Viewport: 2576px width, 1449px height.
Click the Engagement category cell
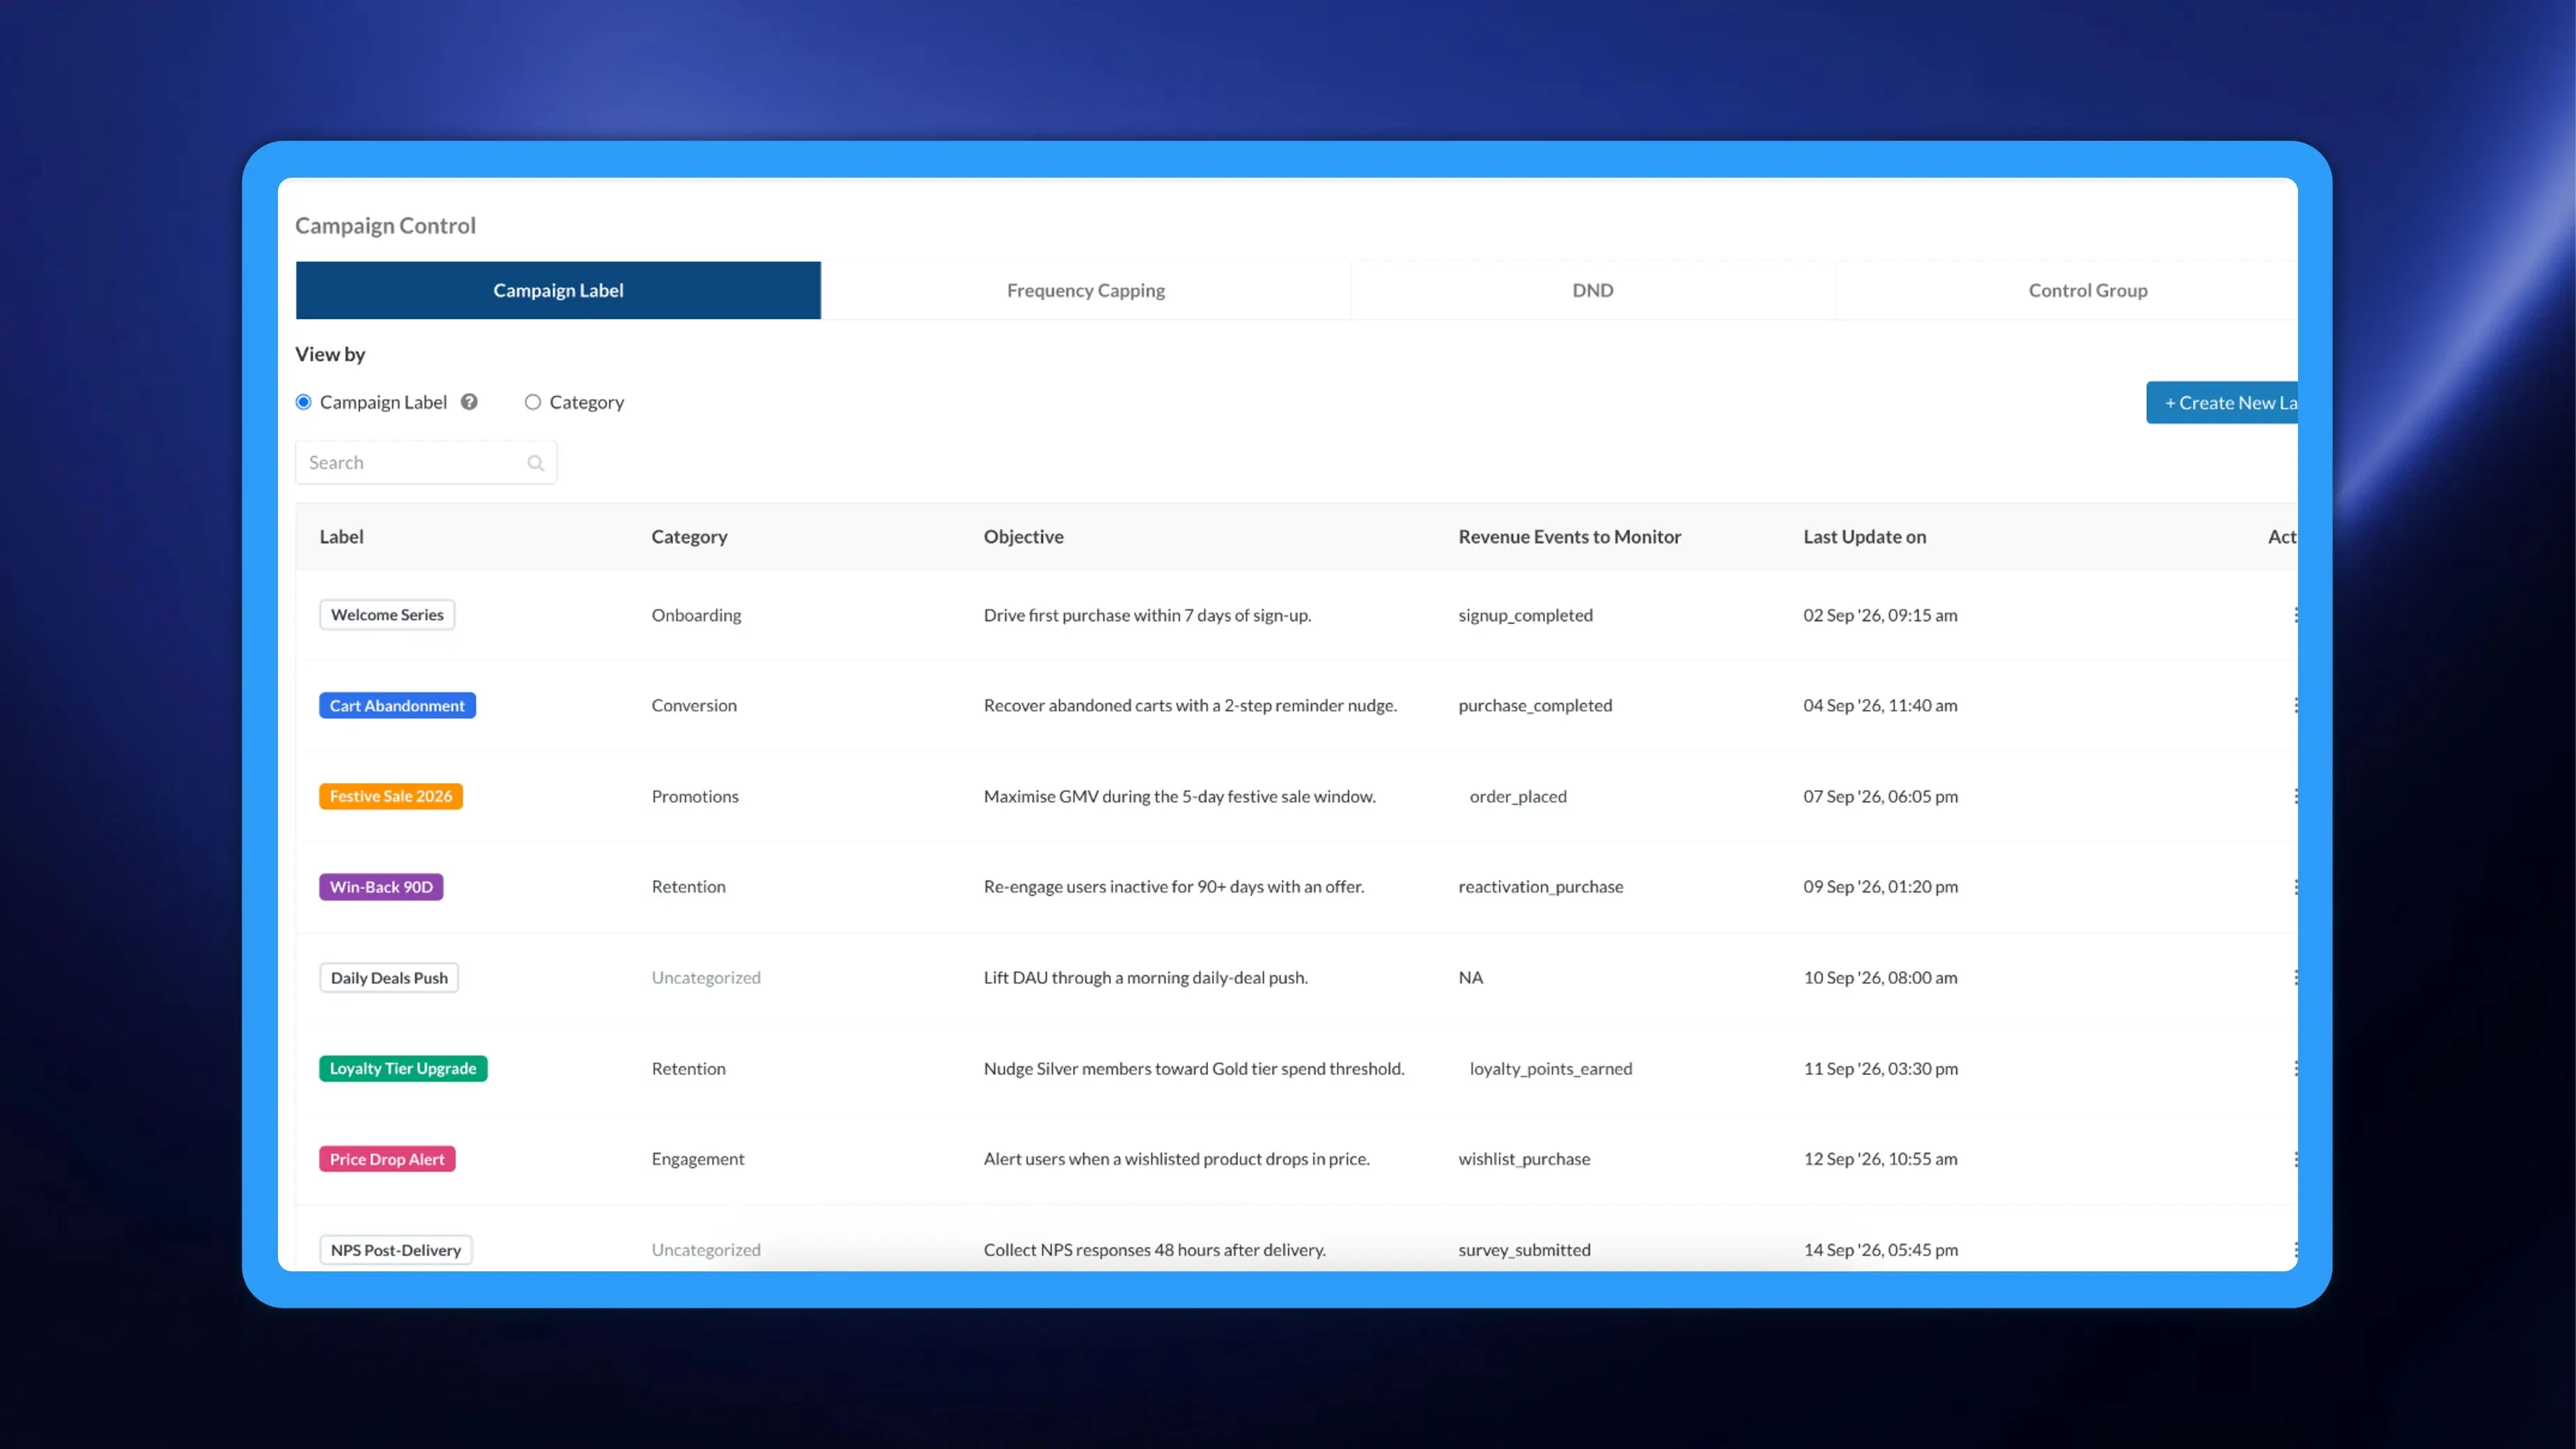tap(698, 1159)
